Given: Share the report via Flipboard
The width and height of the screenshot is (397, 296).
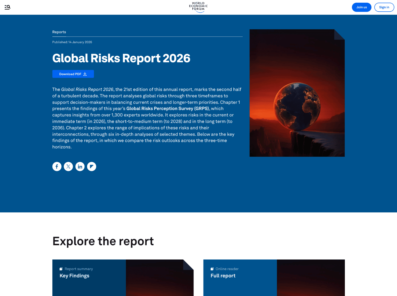Looking at the screenshot, I should point(92,166).
